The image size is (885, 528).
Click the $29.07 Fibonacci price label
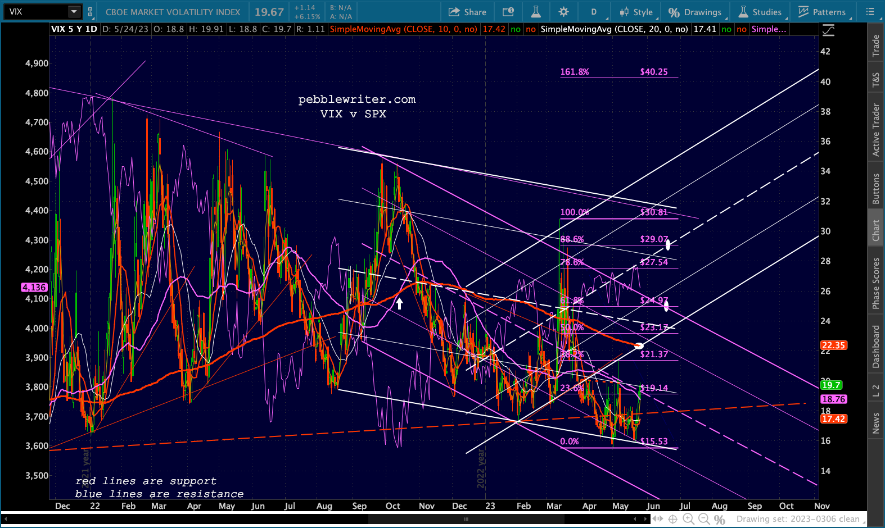pyautogui.click(x=654, y=239)
